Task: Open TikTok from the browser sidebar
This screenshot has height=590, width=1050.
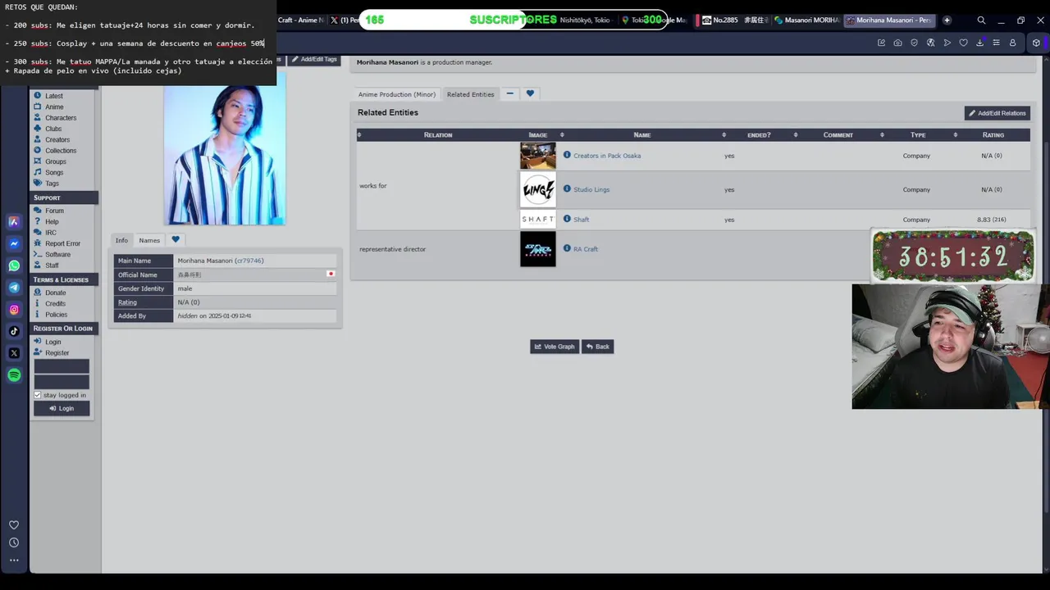Action: tap(14, 331)
